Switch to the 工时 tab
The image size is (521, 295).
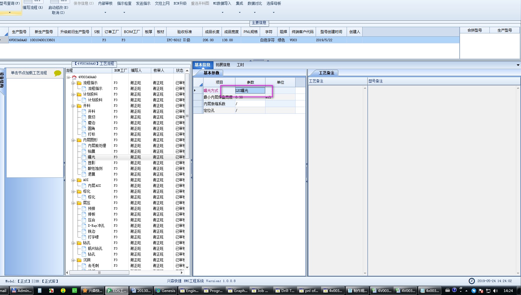point(240,65)
